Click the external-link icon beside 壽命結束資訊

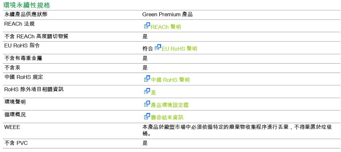pyautogui.click(x=147, y=116)
